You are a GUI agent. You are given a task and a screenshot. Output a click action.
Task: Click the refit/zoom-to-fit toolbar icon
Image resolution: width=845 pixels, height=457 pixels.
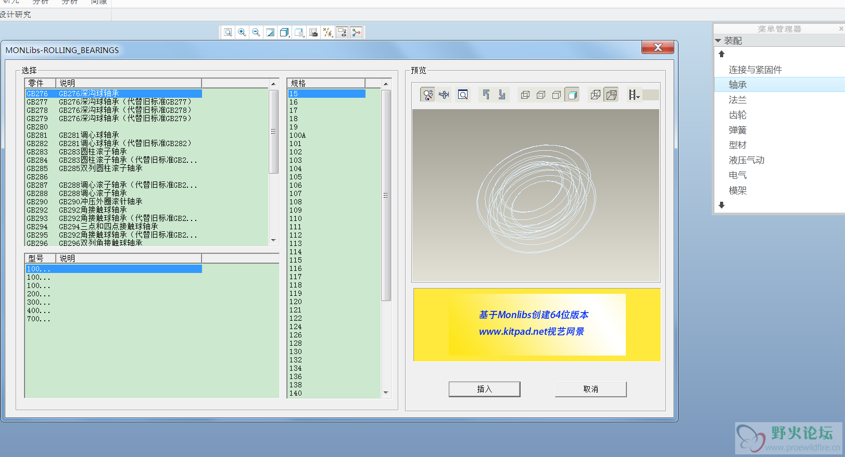point(228,32)
